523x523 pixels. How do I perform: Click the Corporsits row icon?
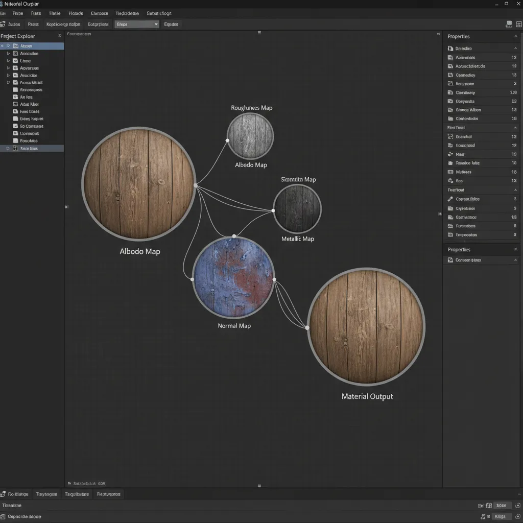(x=450, y=101)
